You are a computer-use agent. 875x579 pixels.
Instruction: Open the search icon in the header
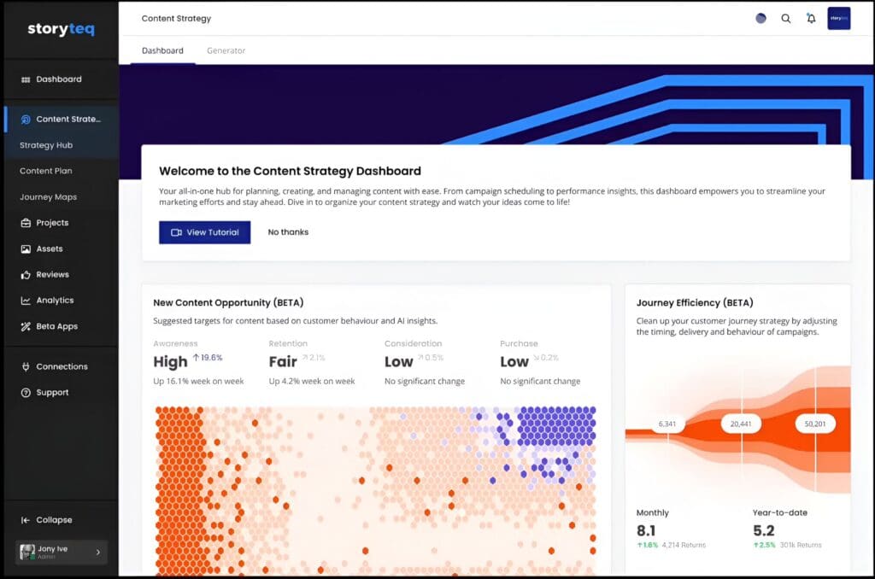[786, 19]
